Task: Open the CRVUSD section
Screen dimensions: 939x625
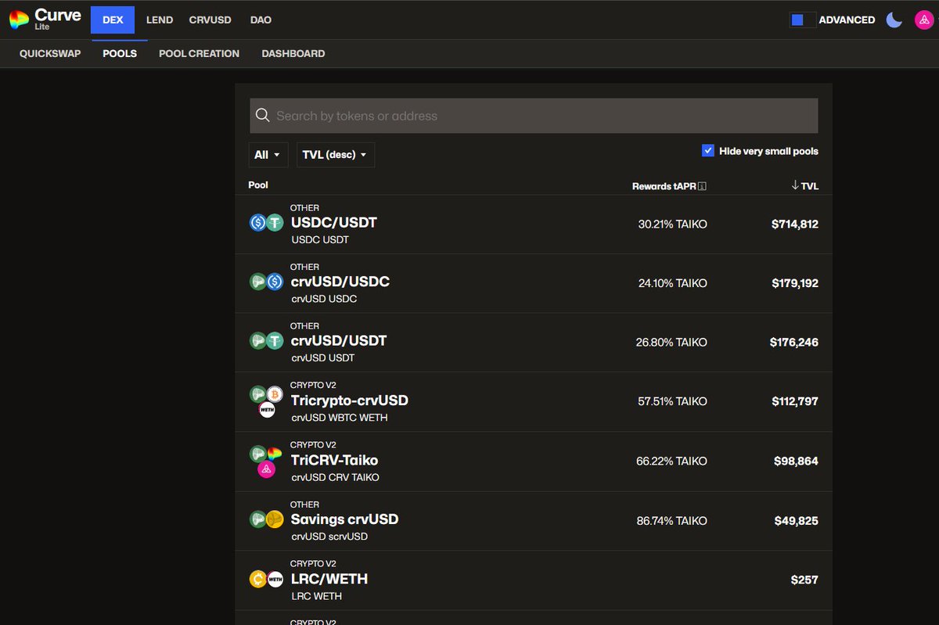Action: [x=210, y=20]
